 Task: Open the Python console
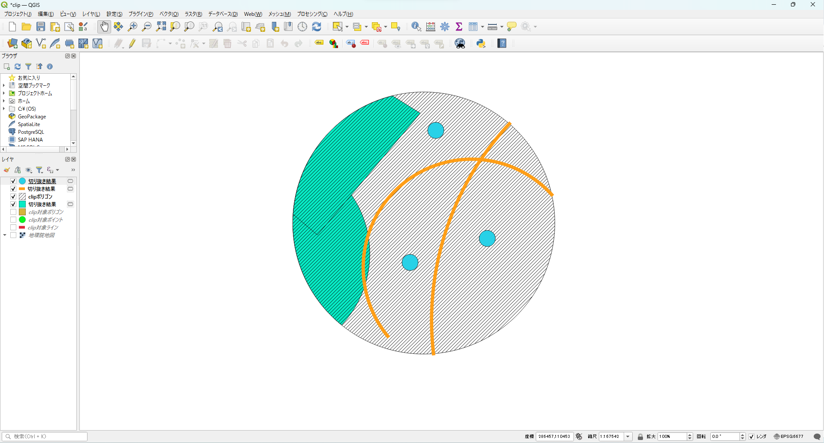[481, 43]
